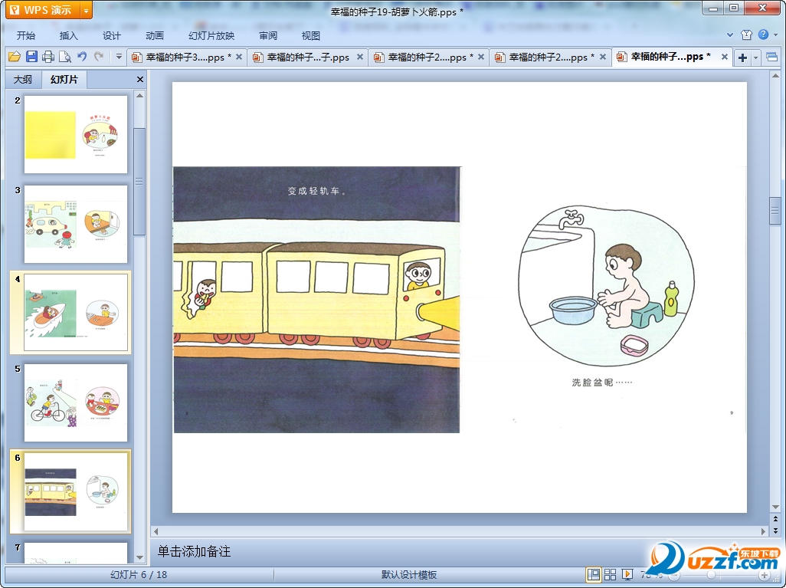Screen dimensions: 786x588
Task: Add a new document tab with plus
Action: 742,57
